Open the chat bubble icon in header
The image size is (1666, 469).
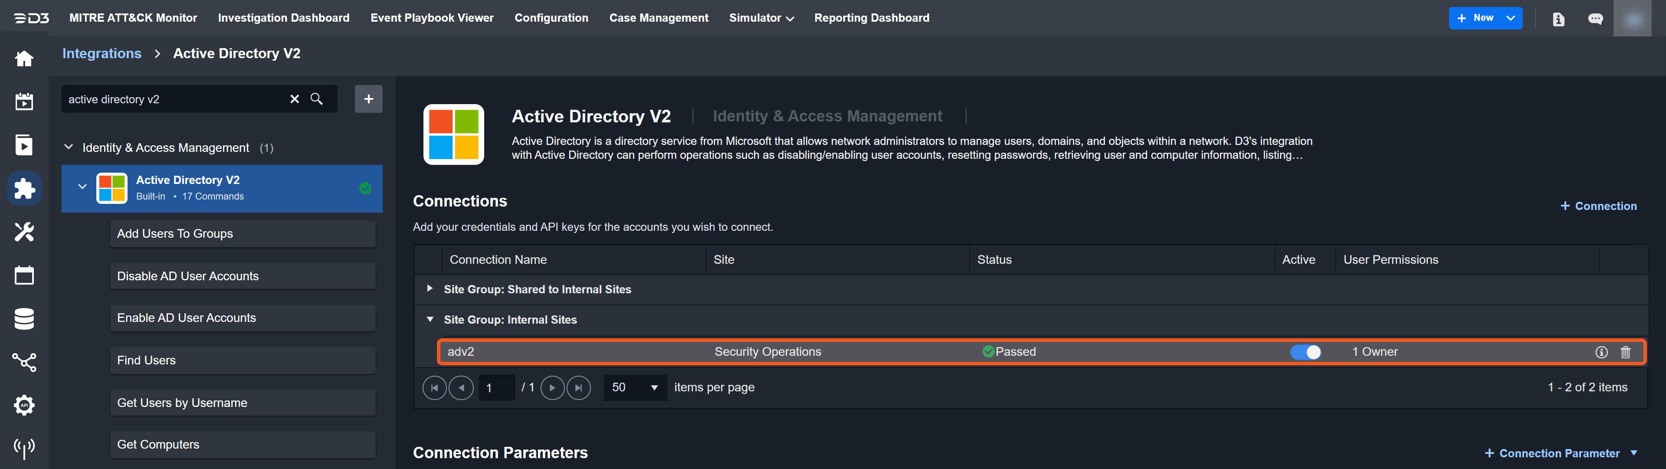tap(1595, 19)
